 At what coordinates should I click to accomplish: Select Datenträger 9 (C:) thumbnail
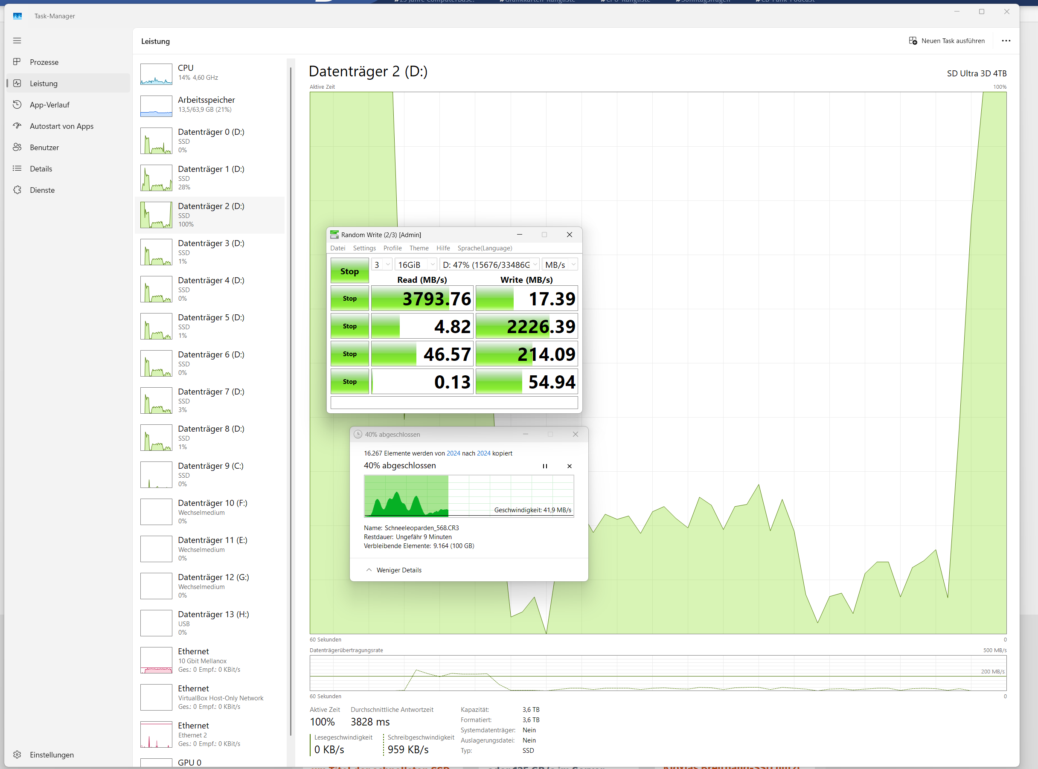(x=157, y=474)
